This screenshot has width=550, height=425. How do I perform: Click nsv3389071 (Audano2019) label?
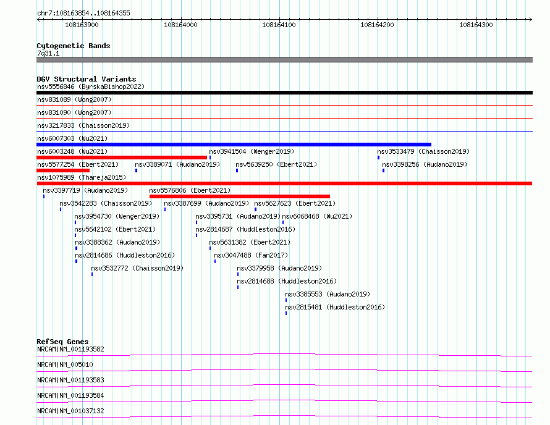coord(177,164)
